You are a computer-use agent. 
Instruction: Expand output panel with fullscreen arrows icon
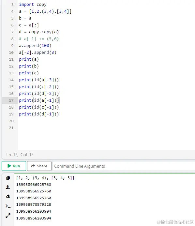8,216
